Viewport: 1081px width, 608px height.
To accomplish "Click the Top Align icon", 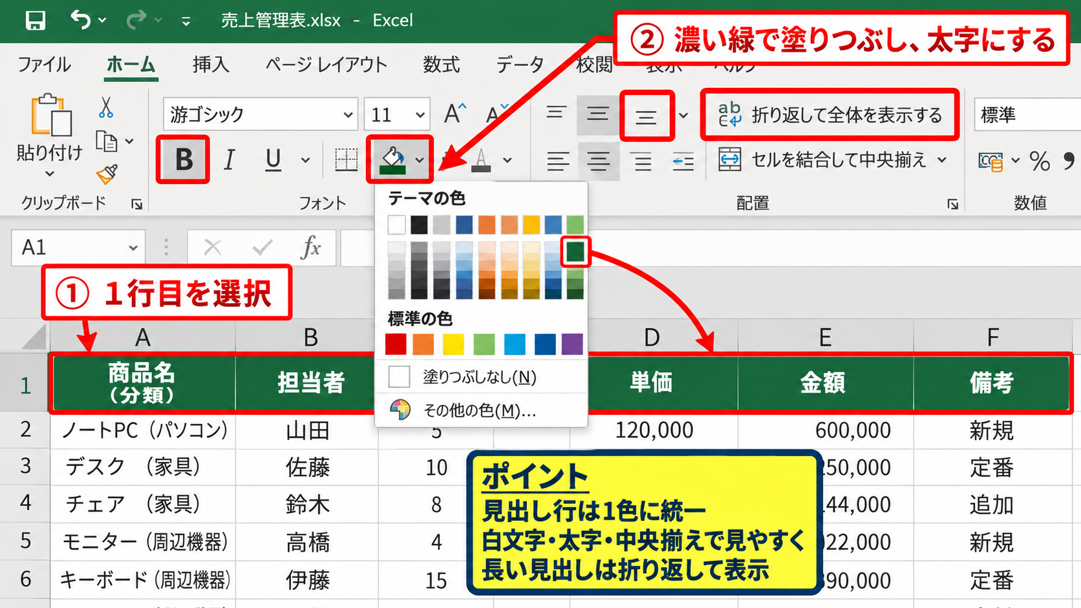I will (x=556, y=114).
